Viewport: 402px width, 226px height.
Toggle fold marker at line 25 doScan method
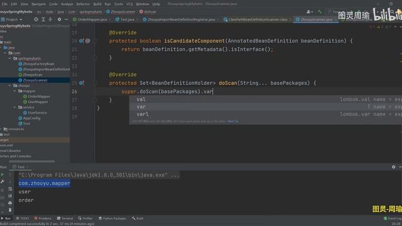[x=95, y=83]
